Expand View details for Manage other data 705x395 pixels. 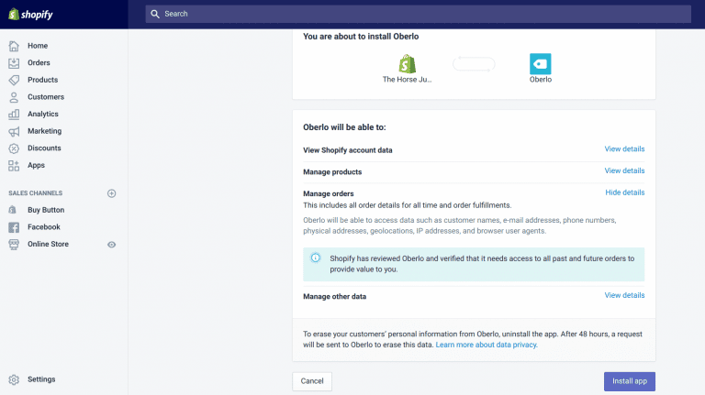(x=624, y=295)
